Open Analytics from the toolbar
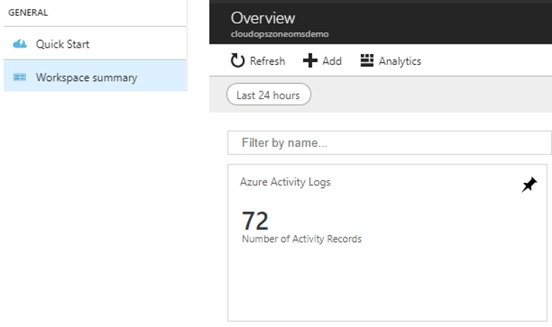Image resolution: width=552 pixels, height=327 pixels. coord(391,61)
